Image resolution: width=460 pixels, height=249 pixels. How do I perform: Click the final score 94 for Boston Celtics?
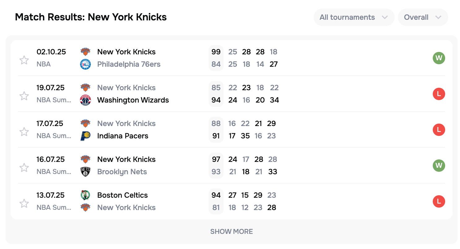[x=216, y=195]
